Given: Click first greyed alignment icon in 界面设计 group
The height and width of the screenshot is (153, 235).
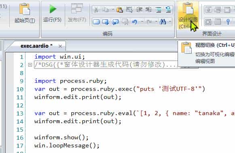Looking at the screenshot, I should [208, 10].
